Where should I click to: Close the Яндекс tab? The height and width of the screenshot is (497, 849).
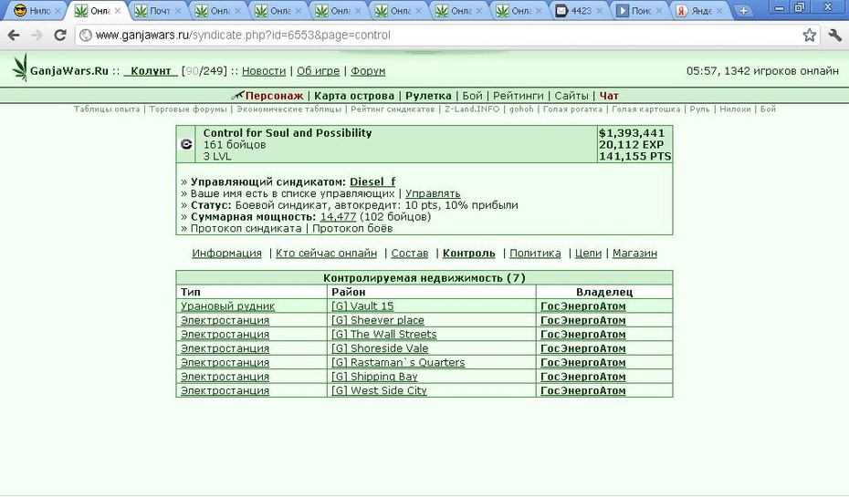click(x=719, y=11)
